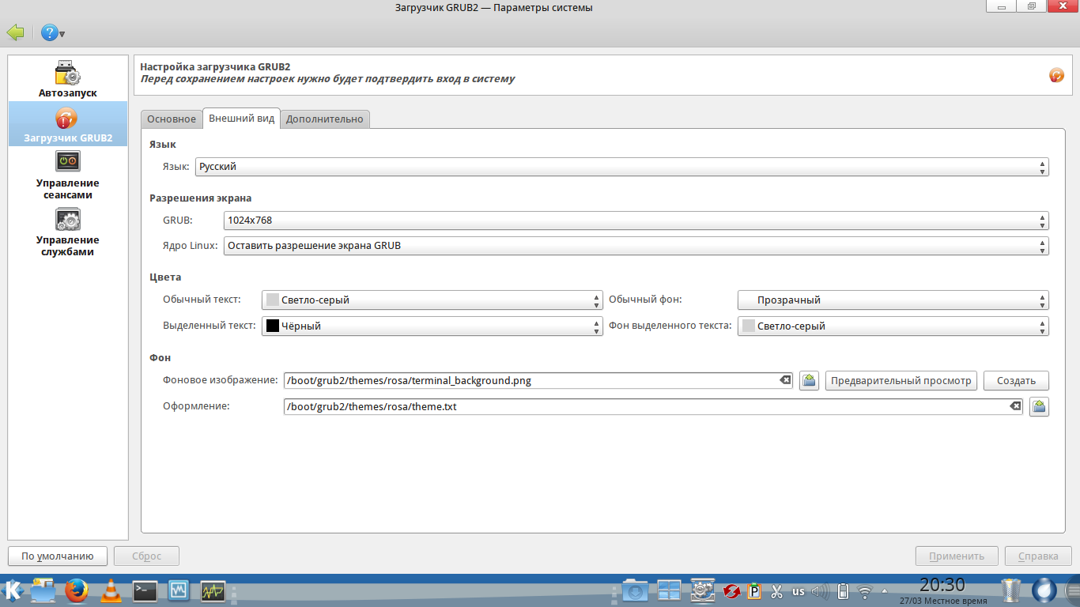Switch the us keyboard layout indicator
This screenshot has width=1080, height=607.
coord(799,591)
